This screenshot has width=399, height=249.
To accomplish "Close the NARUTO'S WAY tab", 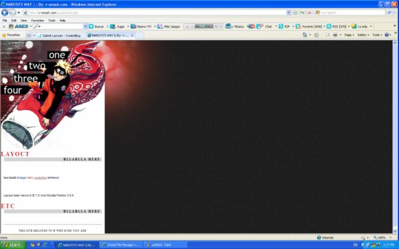I will pos(132,35).
